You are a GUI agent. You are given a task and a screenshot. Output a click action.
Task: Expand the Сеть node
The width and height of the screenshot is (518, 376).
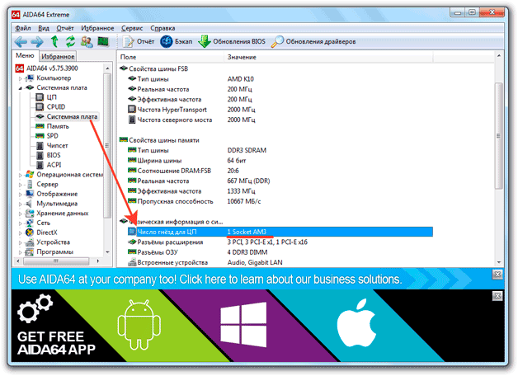(20, 223)
